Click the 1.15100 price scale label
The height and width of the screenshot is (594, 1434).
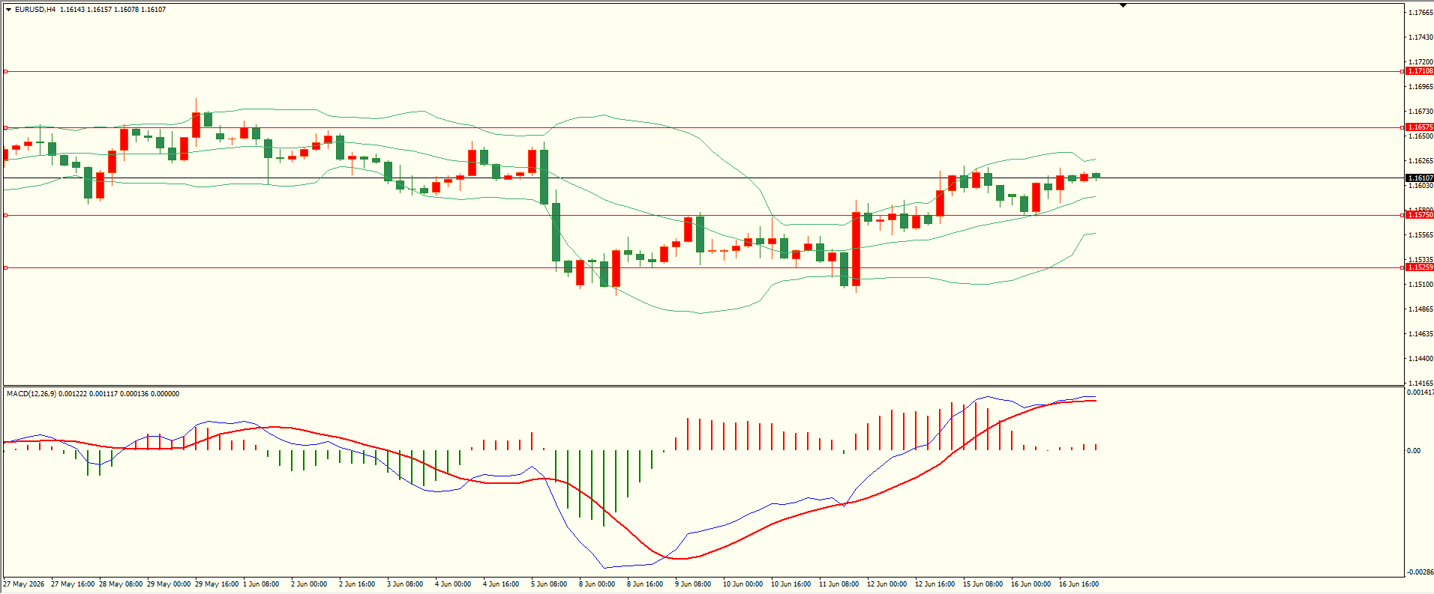1420,285
